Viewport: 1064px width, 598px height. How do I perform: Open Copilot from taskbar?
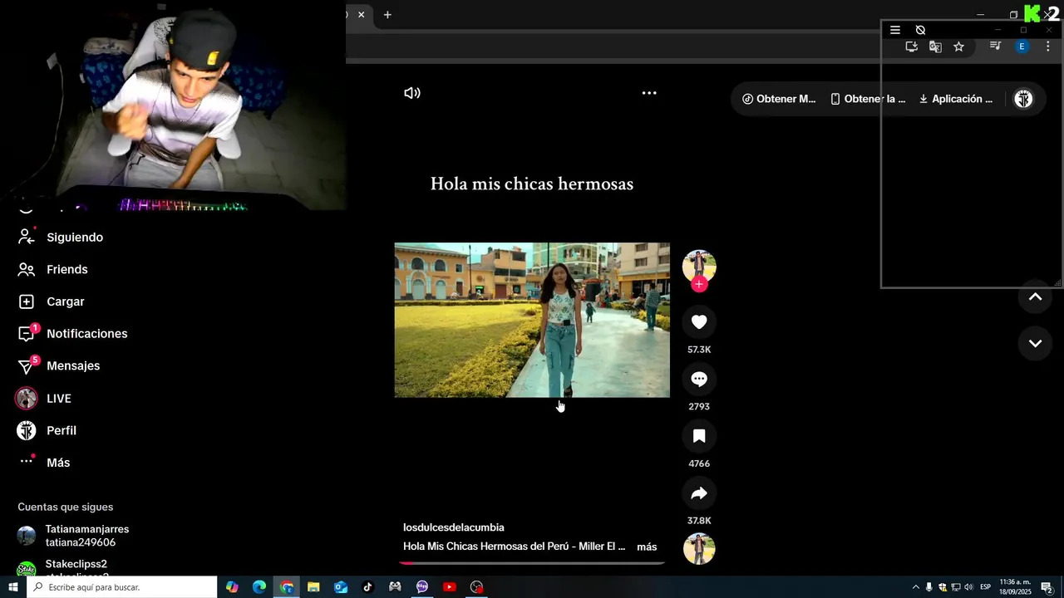(232, 587)
